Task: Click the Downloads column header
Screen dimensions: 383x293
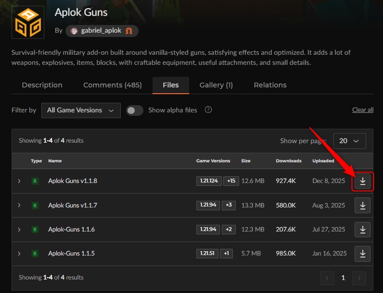Action: coord(289,161)
